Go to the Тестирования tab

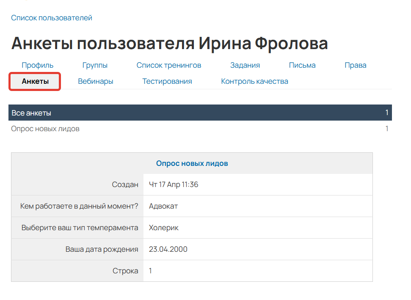click(x=167, y=81)
